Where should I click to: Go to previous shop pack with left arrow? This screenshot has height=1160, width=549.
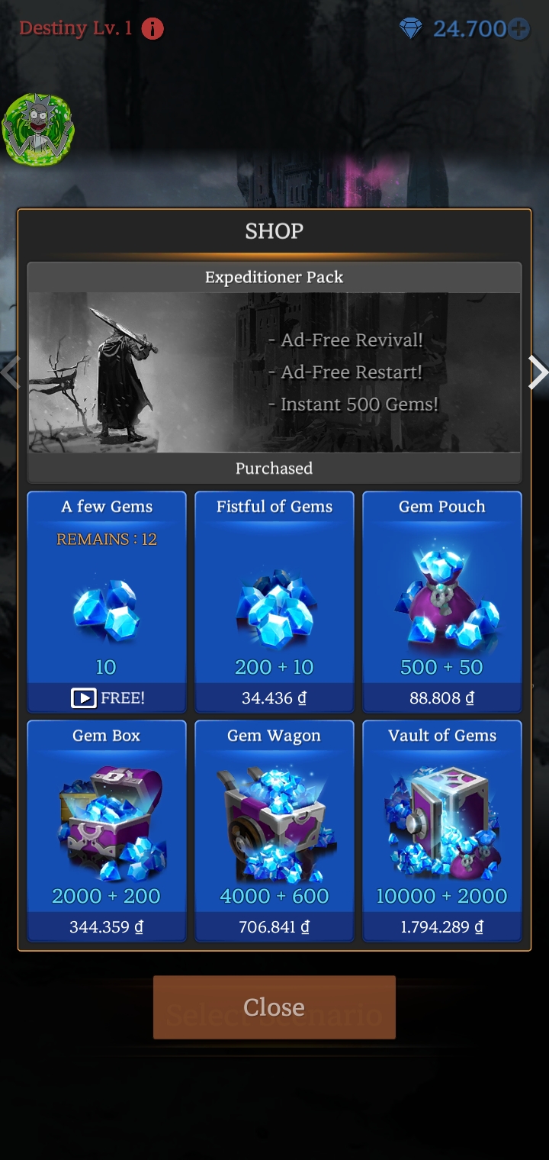click(10, 373)
